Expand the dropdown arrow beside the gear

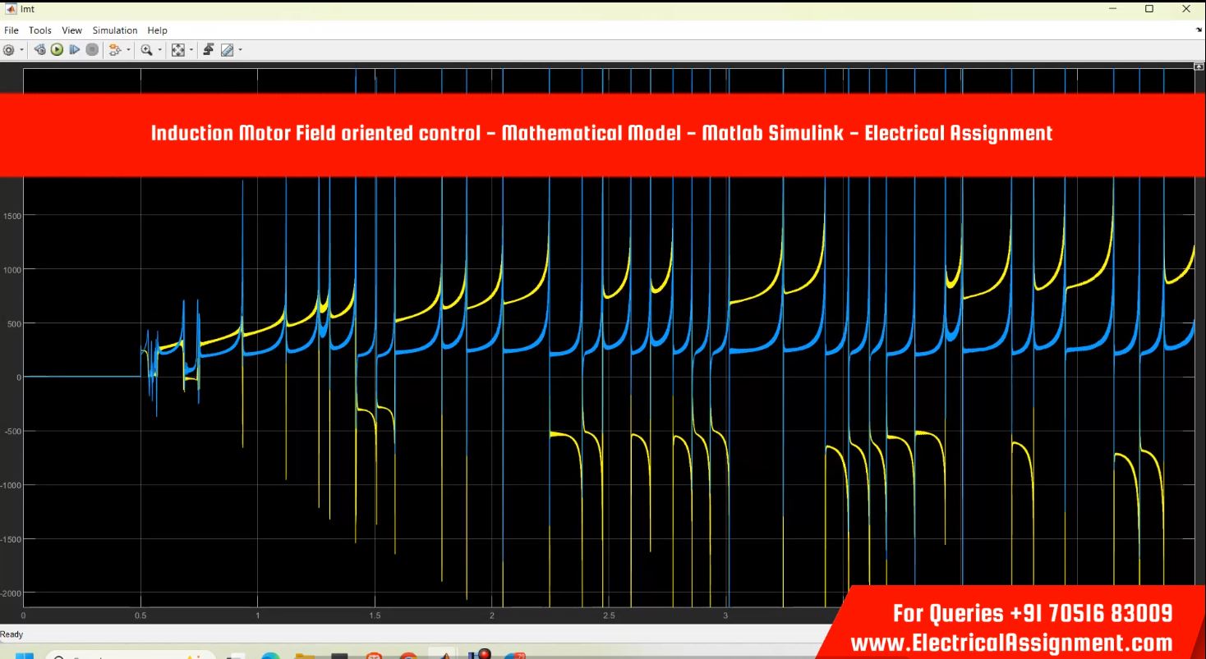[x=21, y=50]
